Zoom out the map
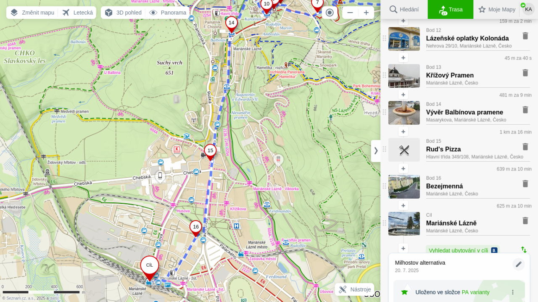This screenshot has height=302, width=538. tap(350, 13)
